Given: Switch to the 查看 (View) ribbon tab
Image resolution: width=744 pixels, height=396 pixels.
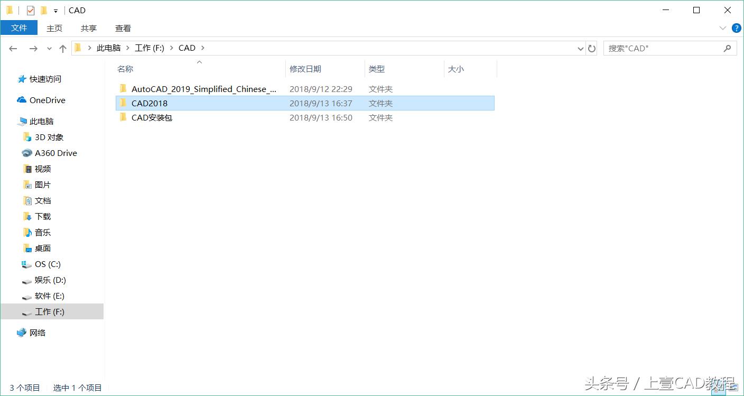Looking at the screenshot, I should pos(123,28).
